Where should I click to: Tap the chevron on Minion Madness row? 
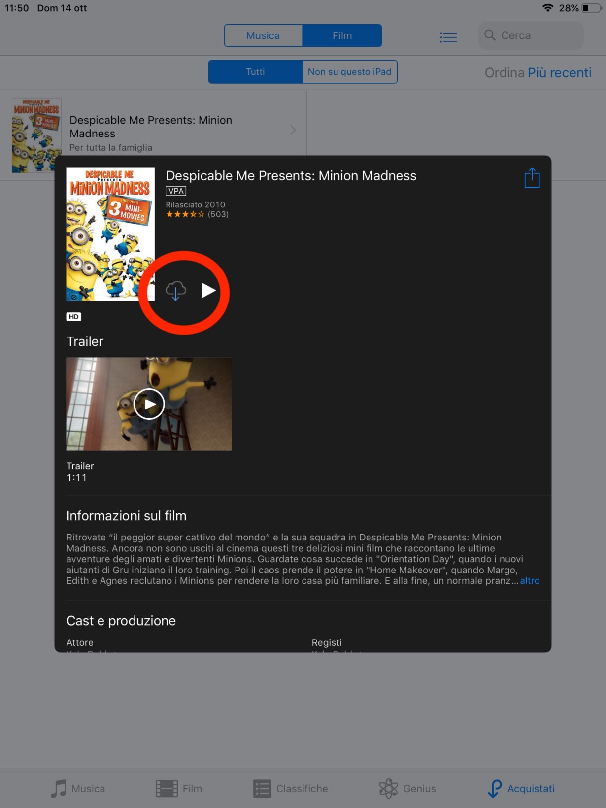point(293,130)
